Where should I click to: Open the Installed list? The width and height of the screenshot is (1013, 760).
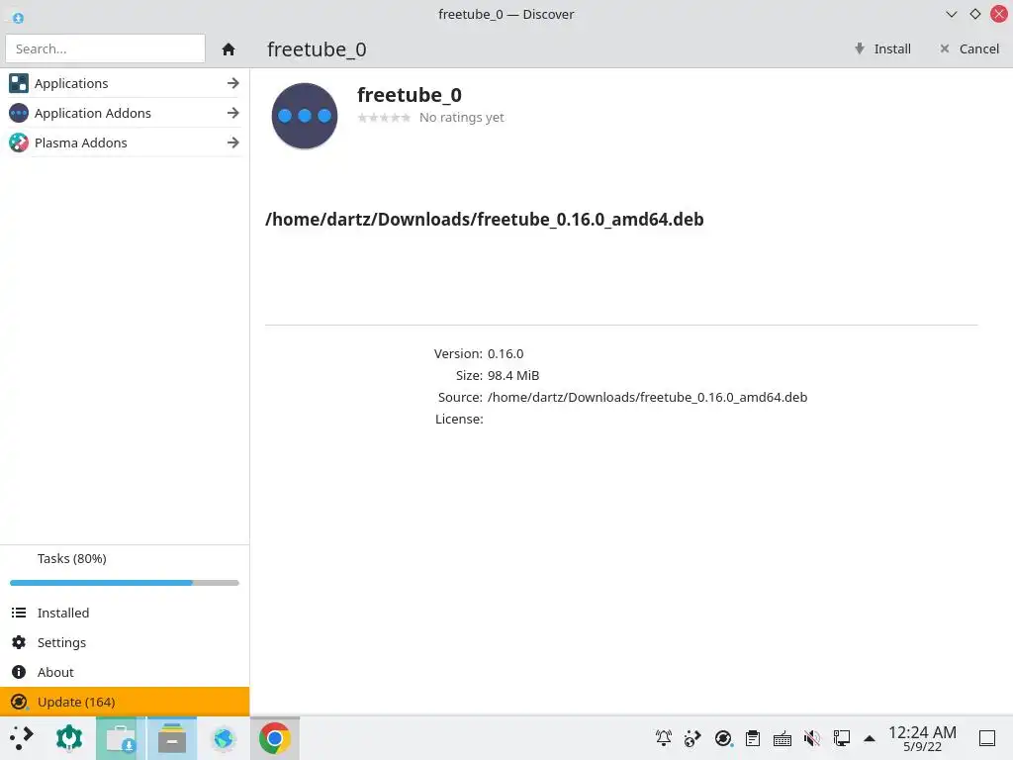click(x=125, y=613)
